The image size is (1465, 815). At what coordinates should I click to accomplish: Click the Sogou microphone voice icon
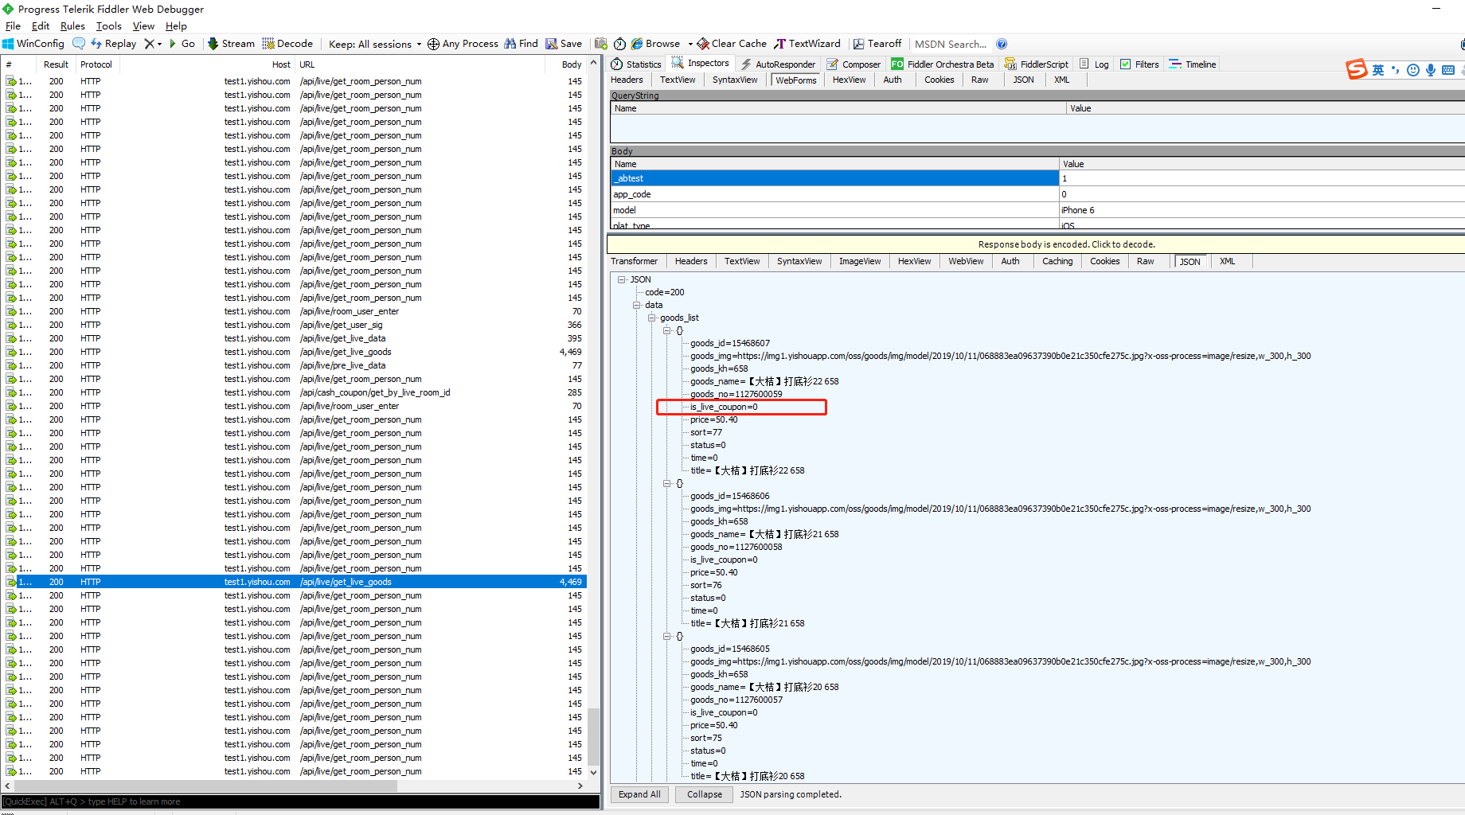tap(1431, 70)
